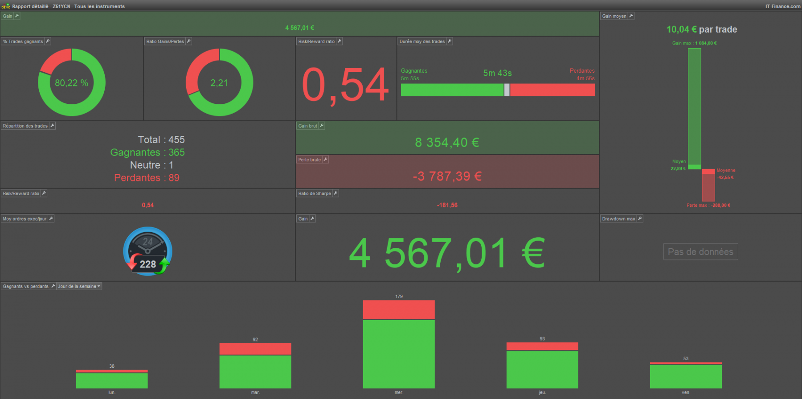The height and width of the screenshot is (399, 802).
Task: Click the 80,22 % donut chart
Action: pyautogui.click(x=72, y=82)
